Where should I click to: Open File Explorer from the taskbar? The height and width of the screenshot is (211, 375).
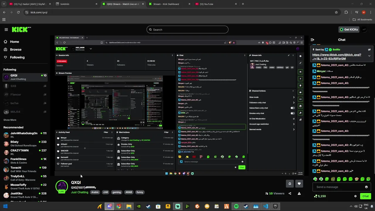(x=129, y=206)
